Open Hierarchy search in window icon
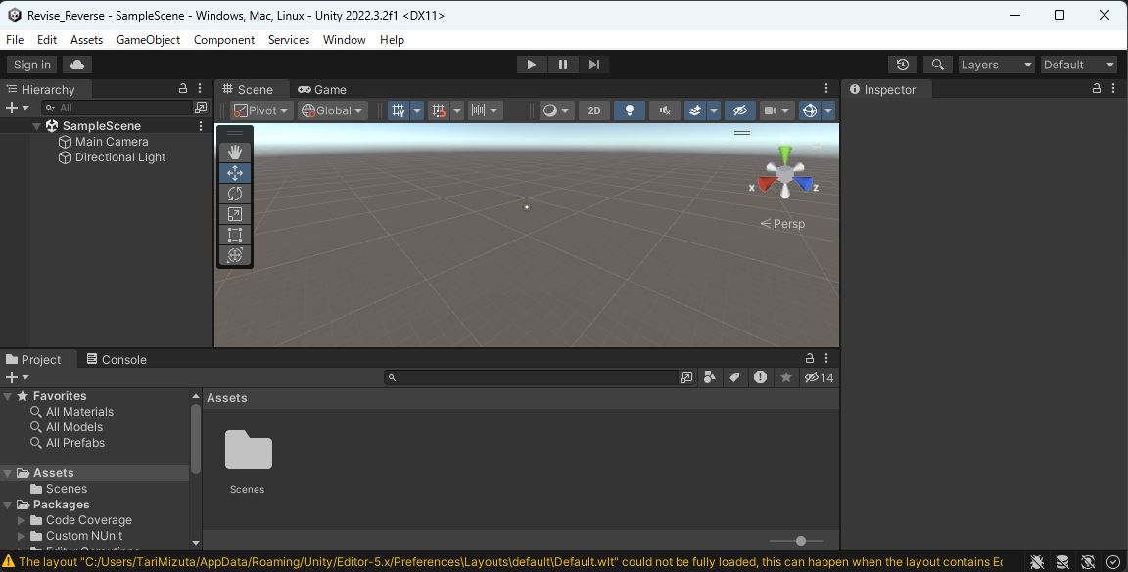The image size is (1128, 572). [201, 108]
